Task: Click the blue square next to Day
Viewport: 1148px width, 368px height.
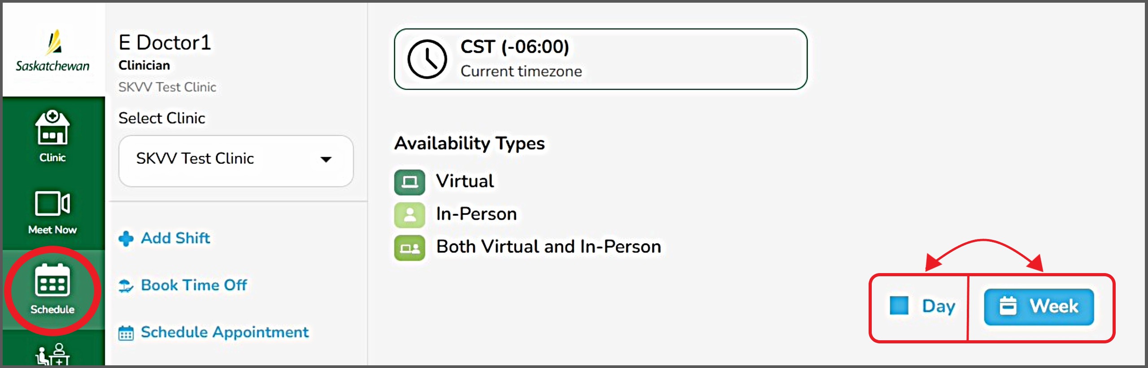Action: pyautogui.click(x=899, y=306)
